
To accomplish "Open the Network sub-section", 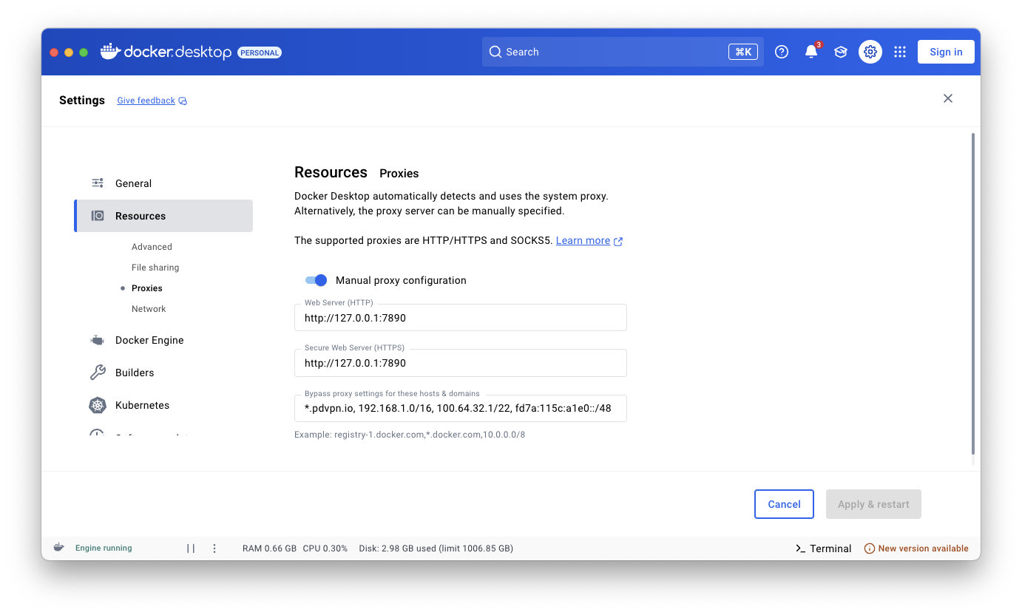I will pyautogui.click(x=149, y=309).
